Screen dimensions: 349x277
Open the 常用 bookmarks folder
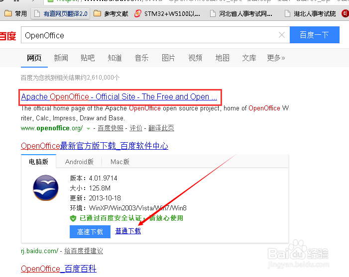(x=15, y=14)
